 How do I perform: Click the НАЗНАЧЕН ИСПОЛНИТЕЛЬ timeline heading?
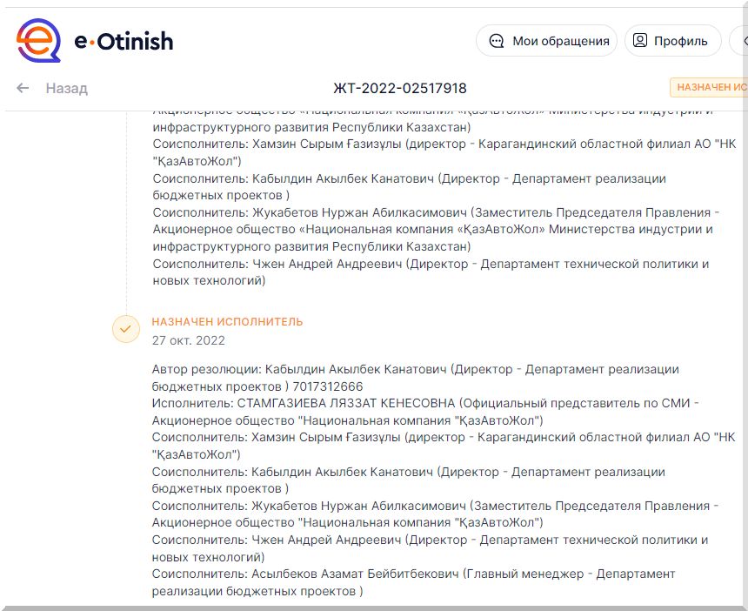click(227, 322)
